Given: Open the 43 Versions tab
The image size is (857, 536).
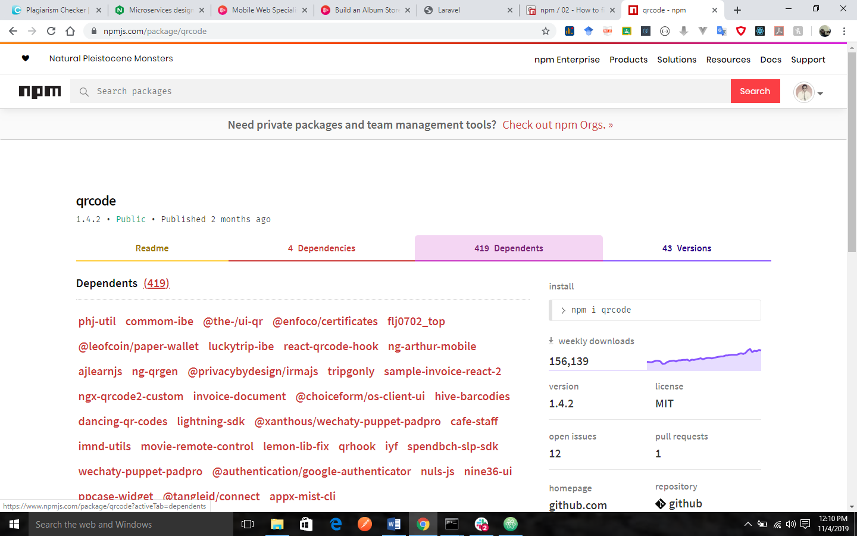Looking at the screenshot, I should [687, 248].
